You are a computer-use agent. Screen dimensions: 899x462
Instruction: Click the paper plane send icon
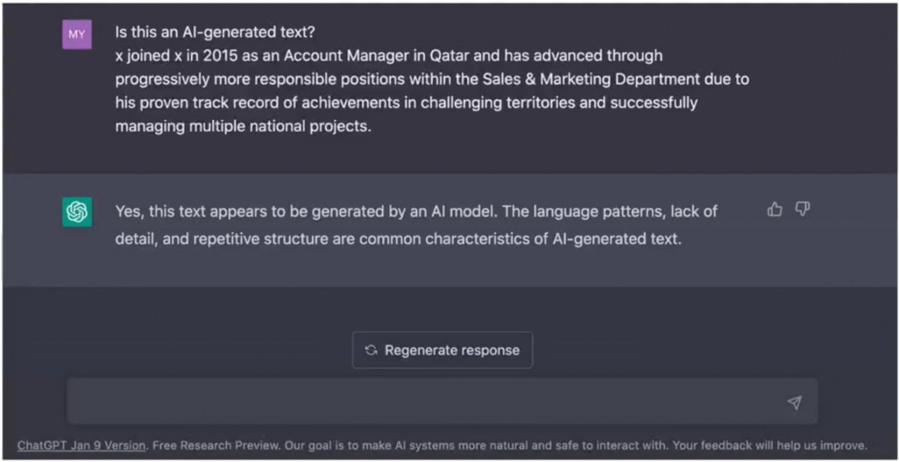tap(794, 402)
